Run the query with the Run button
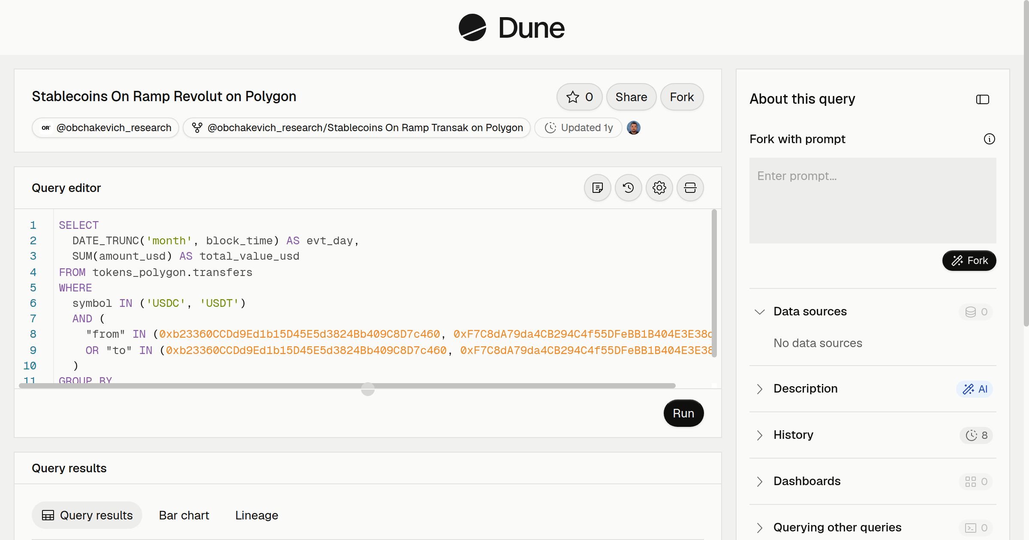 click(x=683, y=413)
